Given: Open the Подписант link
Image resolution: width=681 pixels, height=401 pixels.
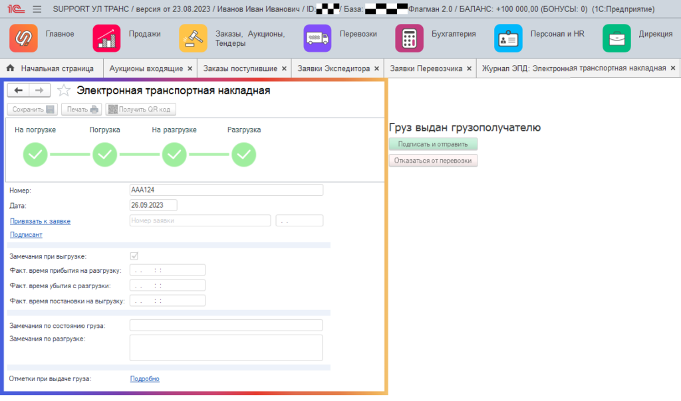Looking at the screenshot, I should tap(26, 234).
